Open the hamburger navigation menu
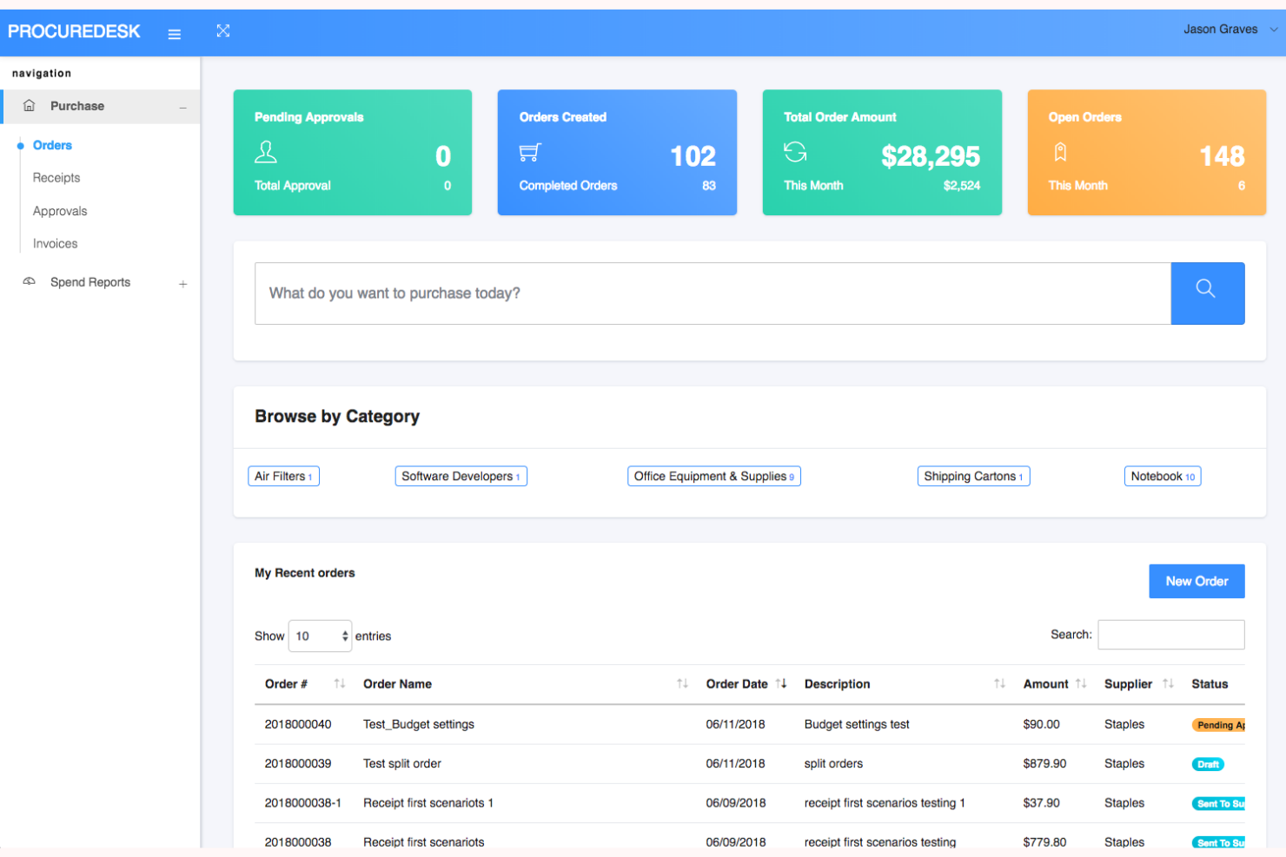This screenshot has height=857, width=1286. point(174,32)
